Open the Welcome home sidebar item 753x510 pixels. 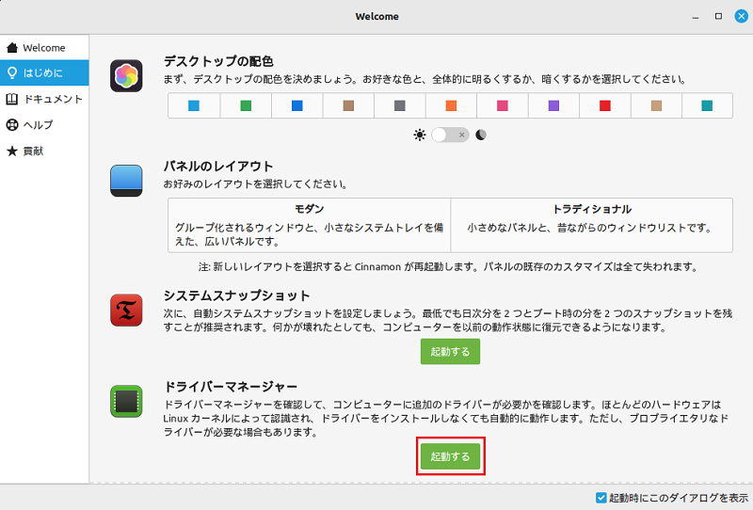pos(44,48)
